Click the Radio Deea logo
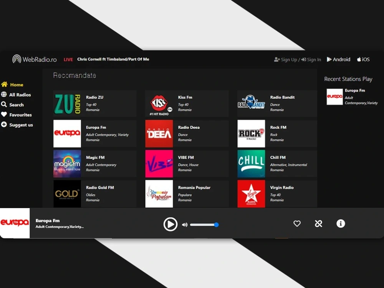Viewport: 384px width, 288px height. coord(159,134)
